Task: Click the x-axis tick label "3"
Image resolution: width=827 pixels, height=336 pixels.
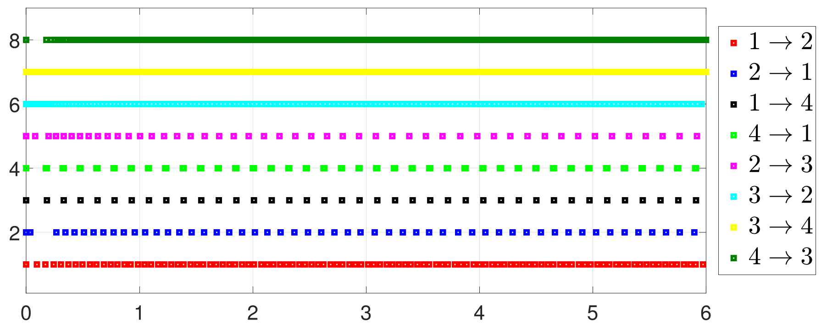Action: 366,313
